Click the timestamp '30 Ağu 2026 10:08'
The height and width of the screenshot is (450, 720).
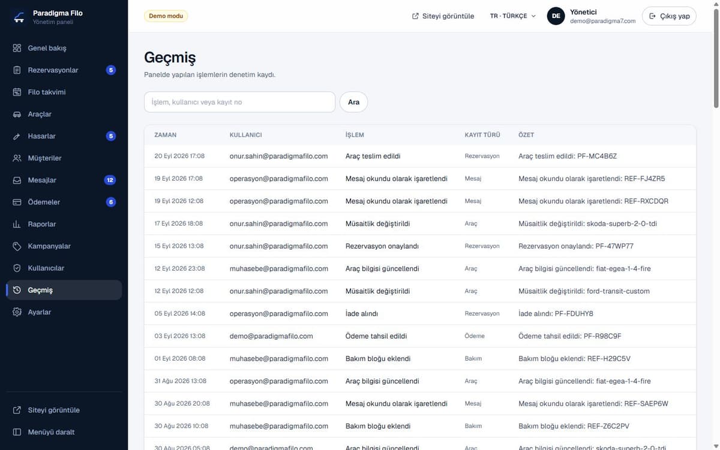tap(181, 426)
